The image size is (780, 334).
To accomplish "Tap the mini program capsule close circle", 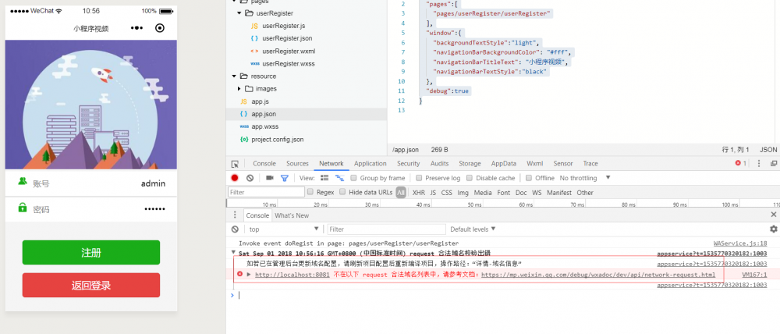I will (x=160, y=28).
